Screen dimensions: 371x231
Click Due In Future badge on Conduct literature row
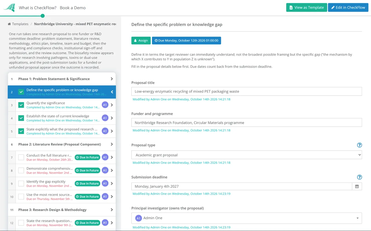tap(88, 157)
